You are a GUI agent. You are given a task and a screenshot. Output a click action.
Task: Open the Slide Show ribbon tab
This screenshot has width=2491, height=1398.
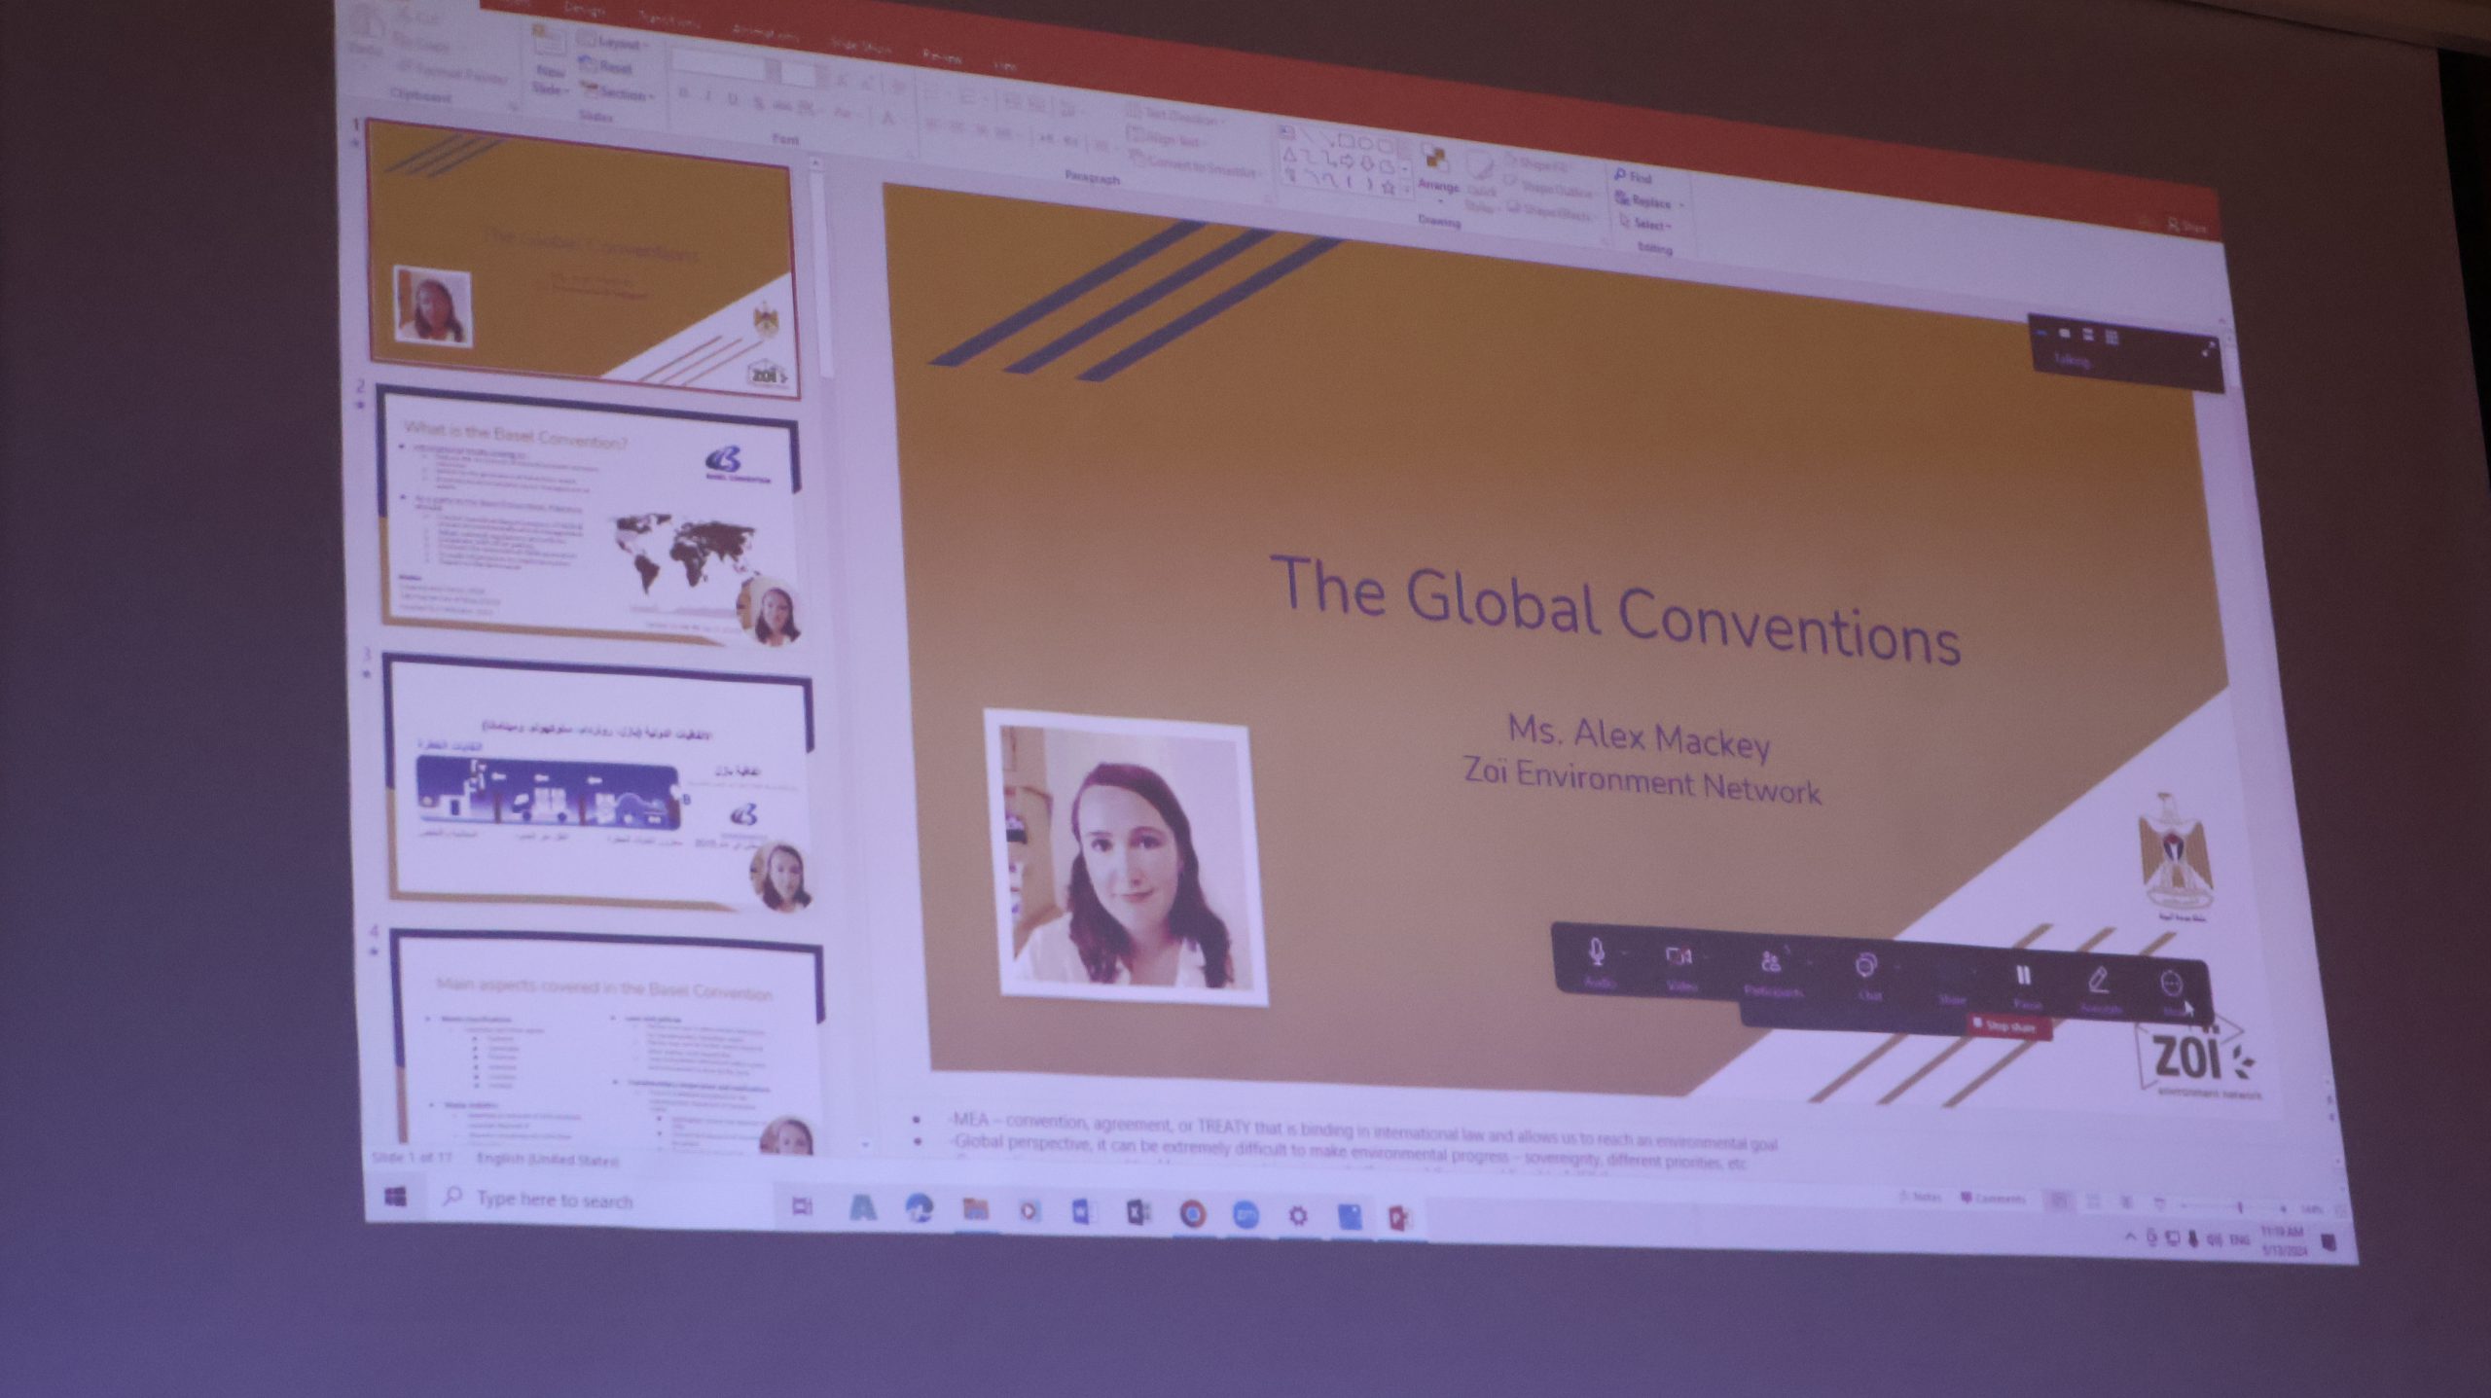(860, 45)
